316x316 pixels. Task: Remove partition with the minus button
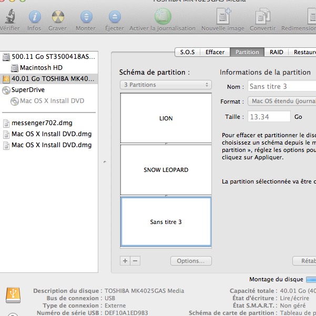(135, 261)
